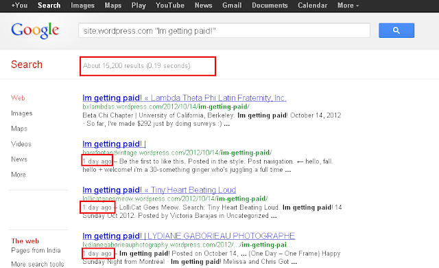The height and width of the screenshot is (268, 439).
Task: Expand More search tools
Action: pos(38,264)
